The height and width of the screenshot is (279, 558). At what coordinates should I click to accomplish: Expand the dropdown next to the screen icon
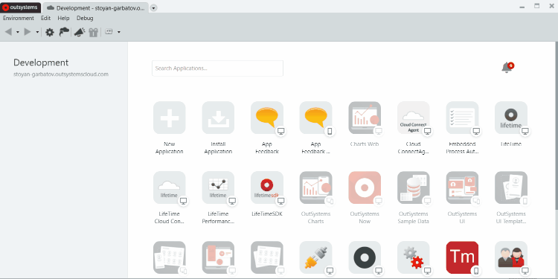tap(119, 33)
